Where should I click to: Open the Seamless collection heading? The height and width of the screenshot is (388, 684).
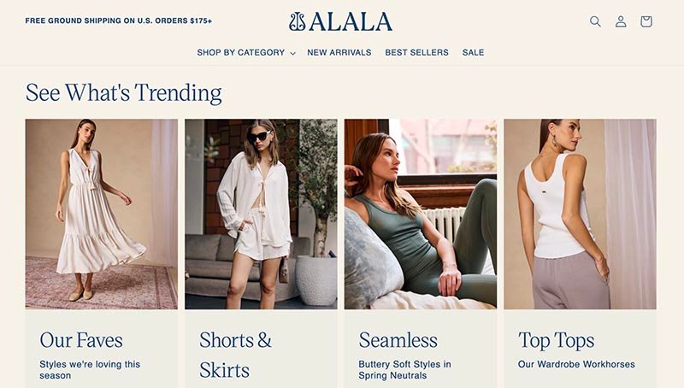pos(398,340)
